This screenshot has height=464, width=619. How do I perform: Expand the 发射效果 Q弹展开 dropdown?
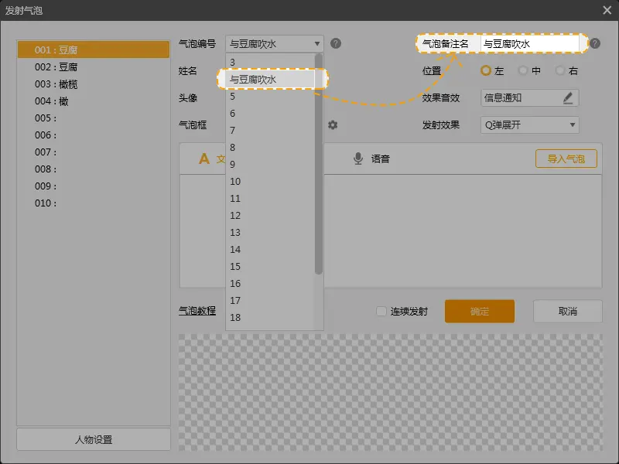(x=573, y=125)
